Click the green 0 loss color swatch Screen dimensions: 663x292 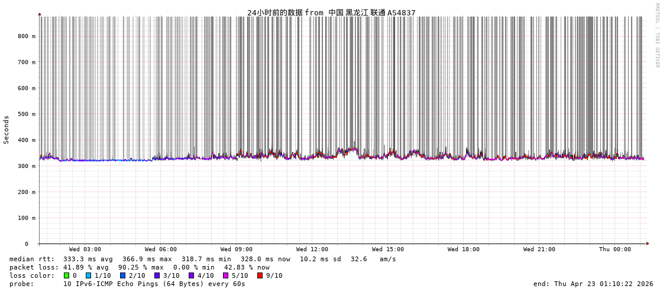[66, 275]
